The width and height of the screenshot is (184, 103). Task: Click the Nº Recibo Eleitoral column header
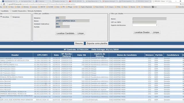tap(66, 55)
